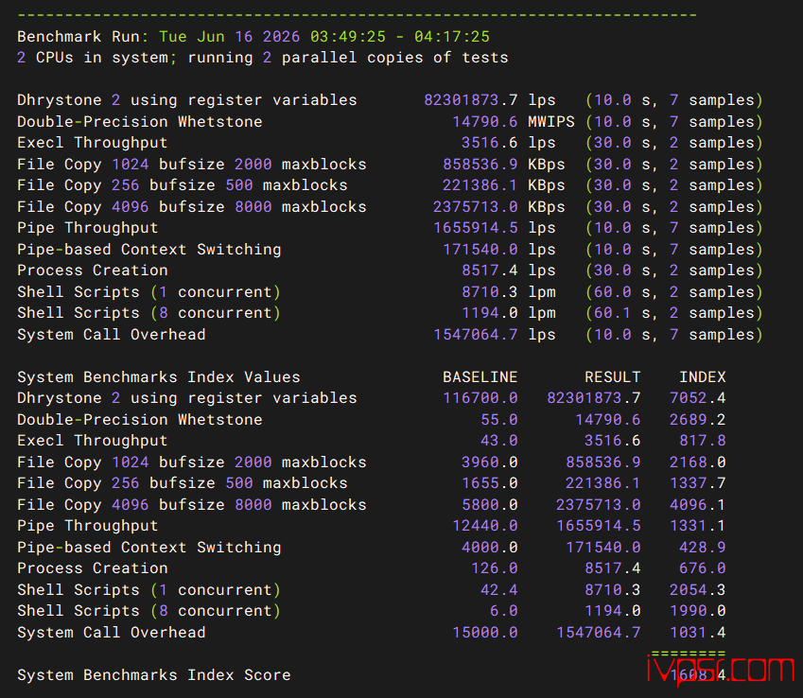Click the Whetstone baseline 55.0

tap(498, 419)
